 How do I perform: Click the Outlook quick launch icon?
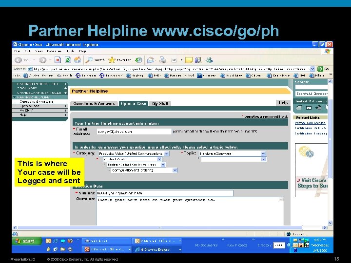[48, 241]
